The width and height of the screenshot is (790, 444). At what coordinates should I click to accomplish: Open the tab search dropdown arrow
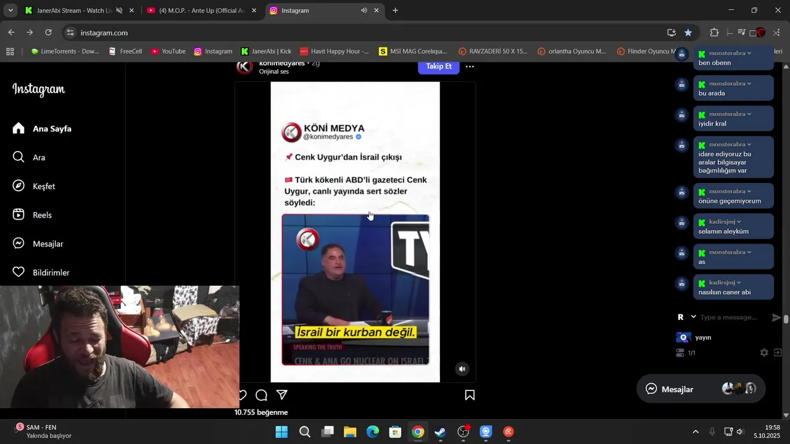(9, 10)
